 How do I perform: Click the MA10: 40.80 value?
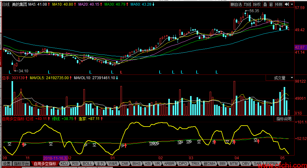pyautogui.click(x=63, y=4)
